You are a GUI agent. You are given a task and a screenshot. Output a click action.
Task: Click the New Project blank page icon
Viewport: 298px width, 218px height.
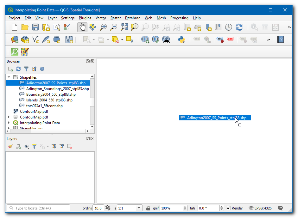(15, 27)
